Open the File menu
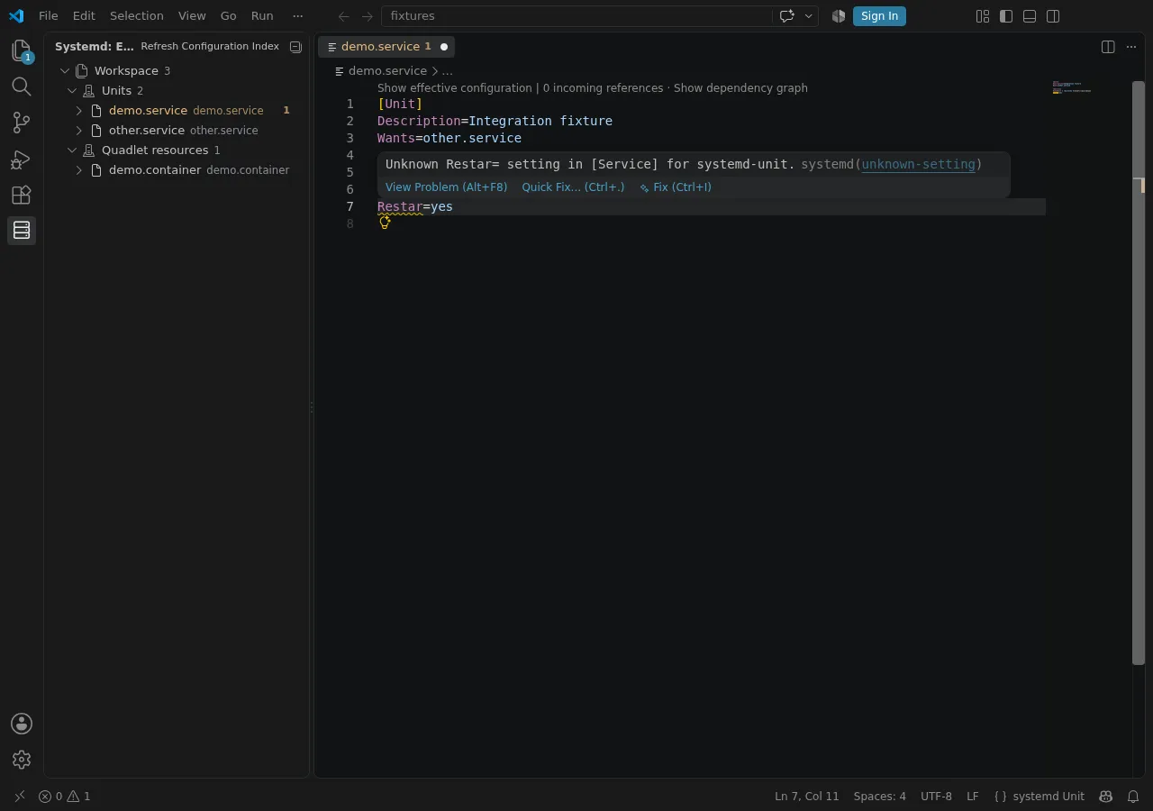Viewport: 1153px width, 811px height. 49,16
